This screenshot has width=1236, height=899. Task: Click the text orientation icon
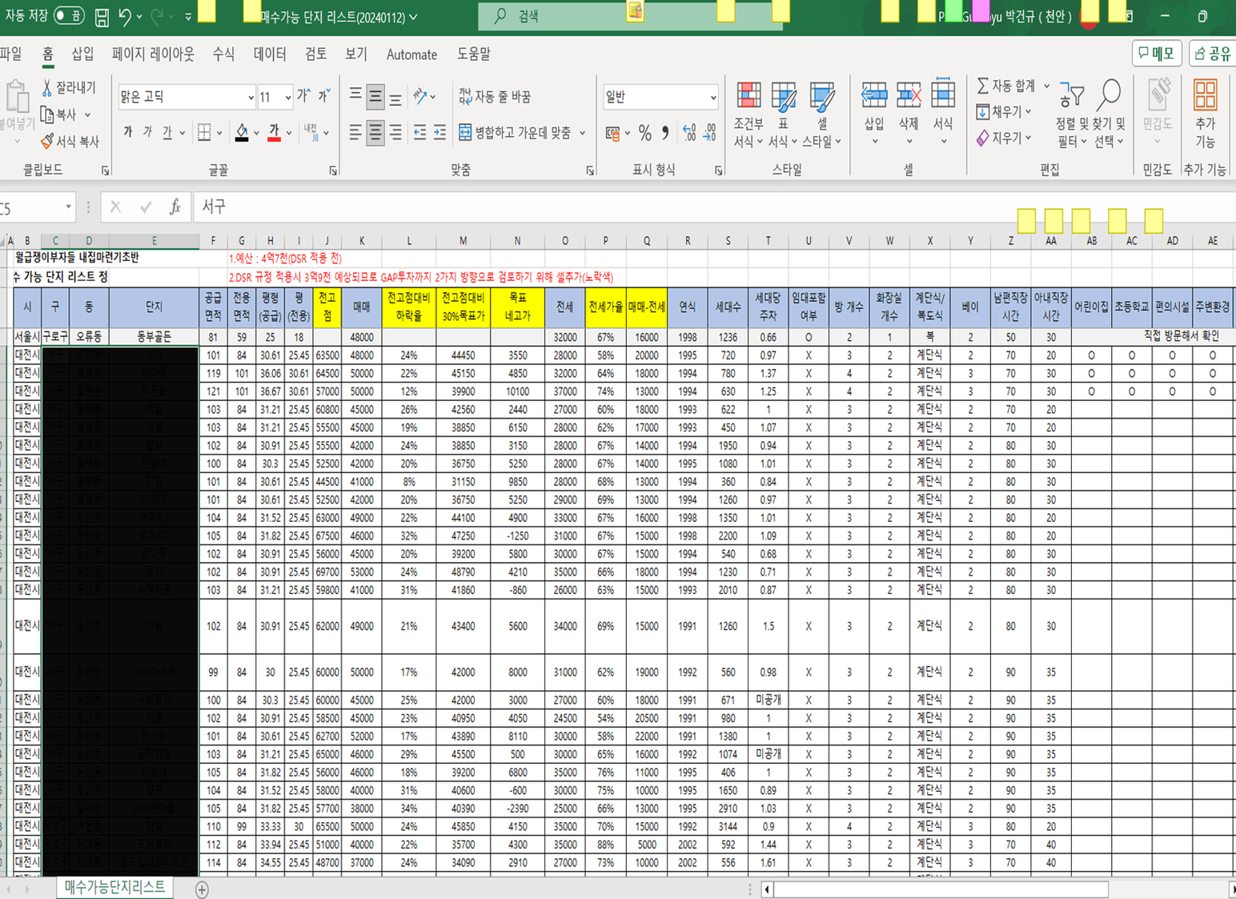[x=420, y=97]
